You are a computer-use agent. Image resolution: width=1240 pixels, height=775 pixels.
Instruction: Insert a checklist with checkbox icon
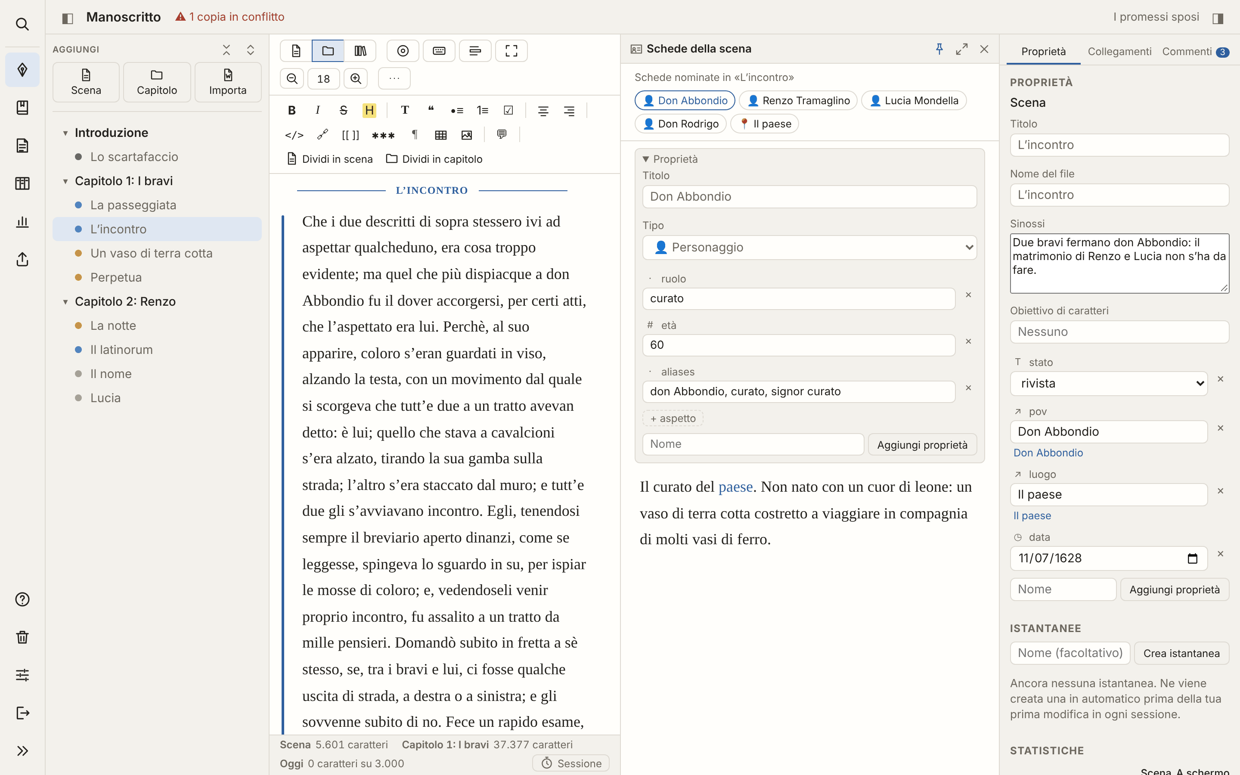508,110
